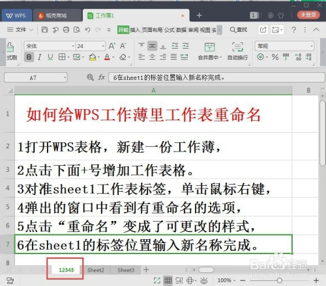Open the font size dropdown showing 24

[103, 46]
